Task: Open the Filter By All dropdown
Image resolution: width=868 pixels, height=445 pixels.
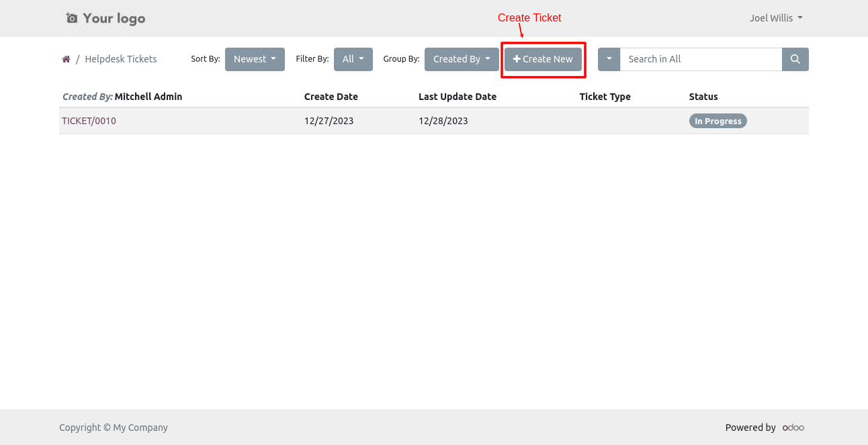Action: coord(353,59)
